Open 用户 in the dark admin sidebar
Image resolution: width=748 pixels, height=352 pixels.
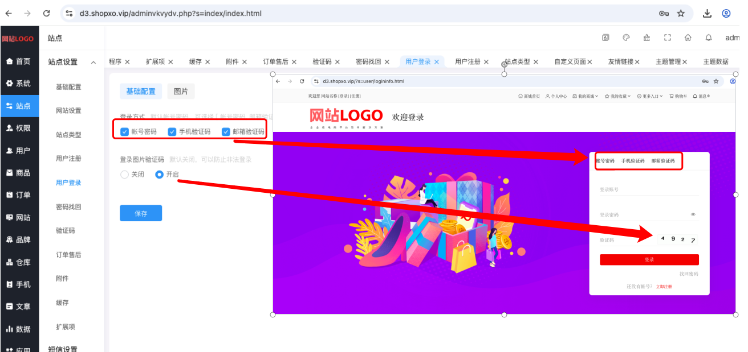click(19, 151)
